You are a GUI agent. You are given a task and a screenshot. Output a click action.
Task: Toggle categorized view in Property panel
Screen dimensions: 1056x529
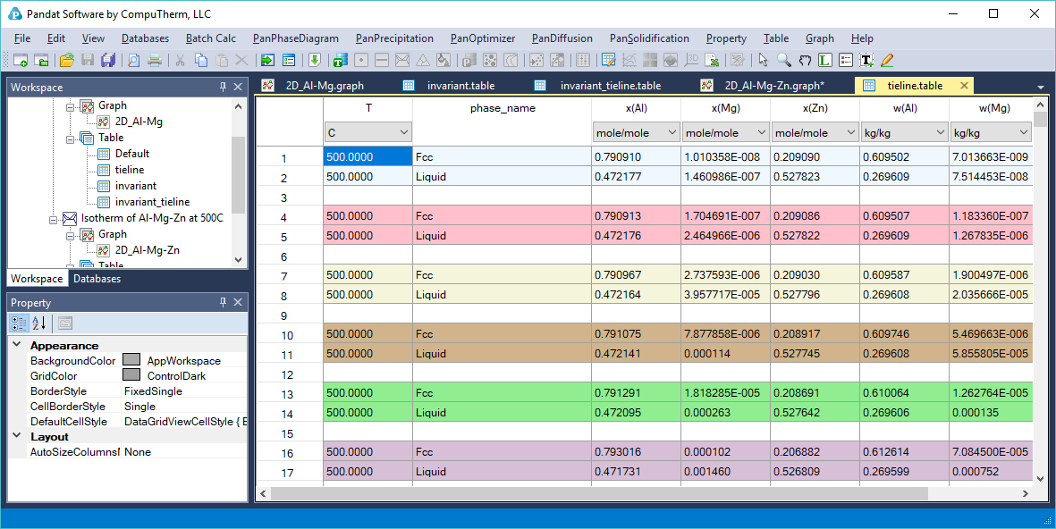pyautogui.click(x=20, y=323)
